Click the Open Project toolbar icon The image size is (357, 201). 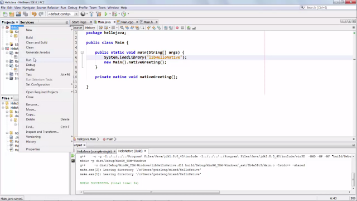point(18,14)
